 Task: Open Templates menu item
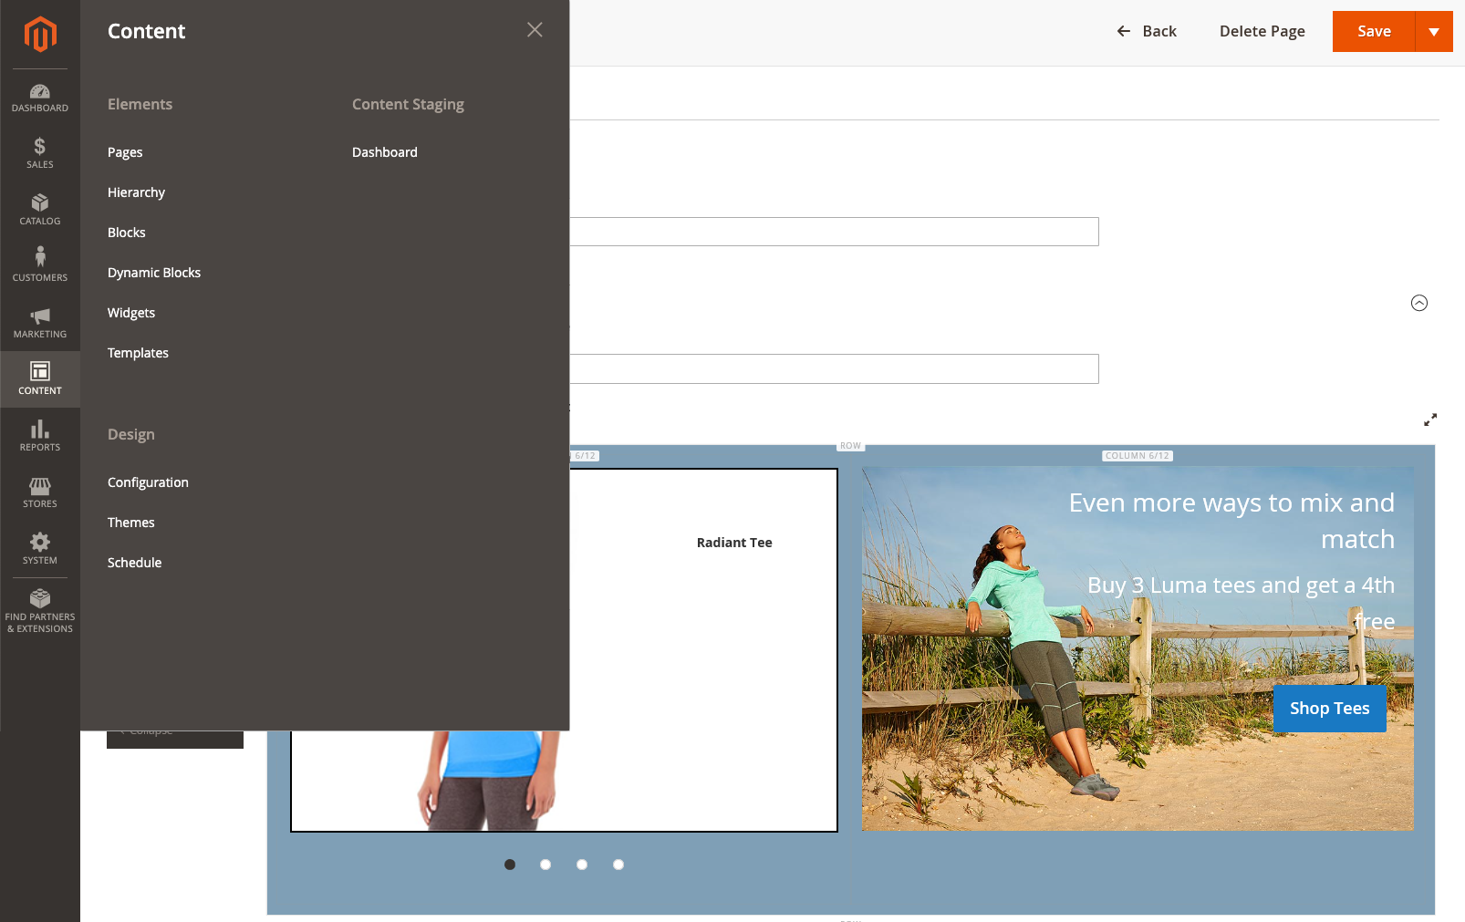pyautogui.click(x=138, y=353)
